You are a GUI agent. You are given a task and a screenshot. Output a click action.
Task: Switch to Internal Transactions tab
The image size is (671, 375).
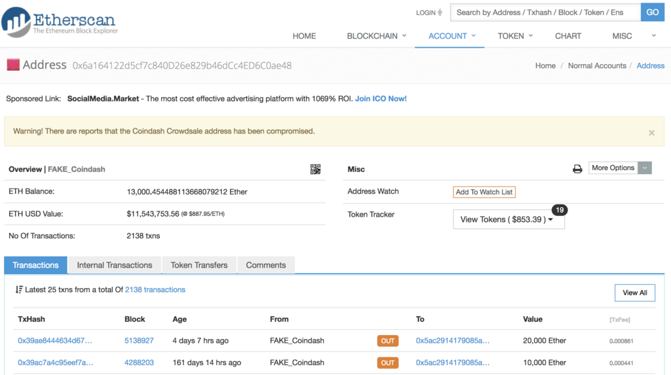click(x=115, y=265)
